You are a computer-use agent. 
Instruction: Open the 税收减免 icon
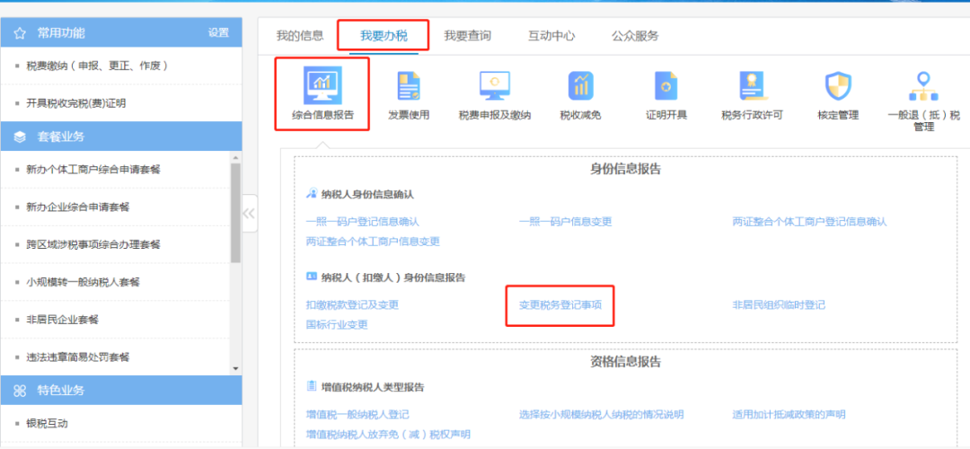[580, 86]
